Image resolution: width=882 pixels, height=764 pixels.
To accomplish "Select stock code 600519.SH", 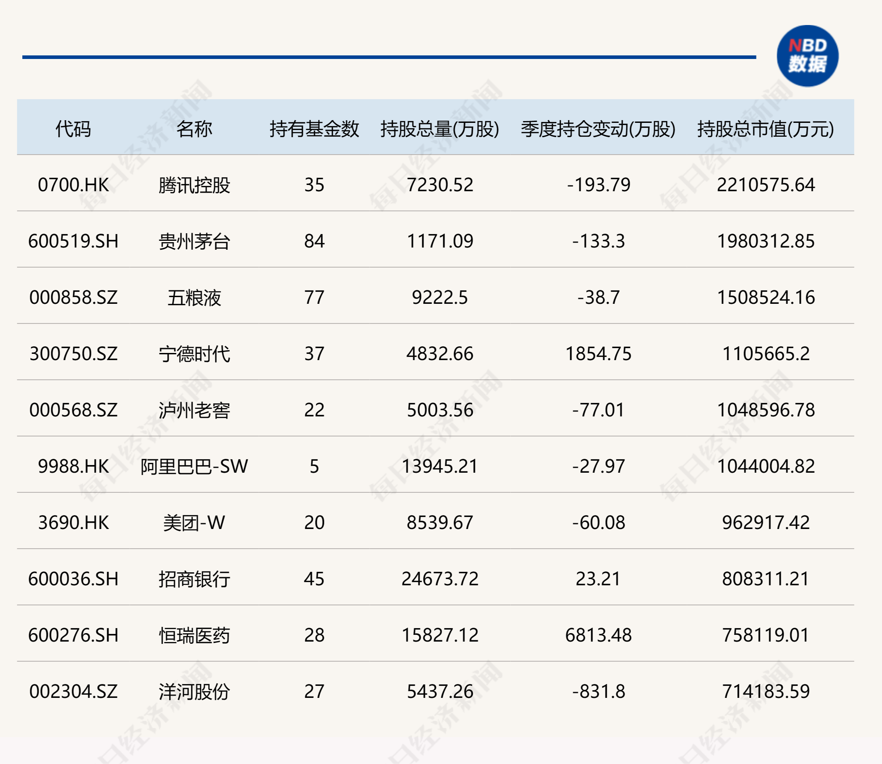I will 73,241.
